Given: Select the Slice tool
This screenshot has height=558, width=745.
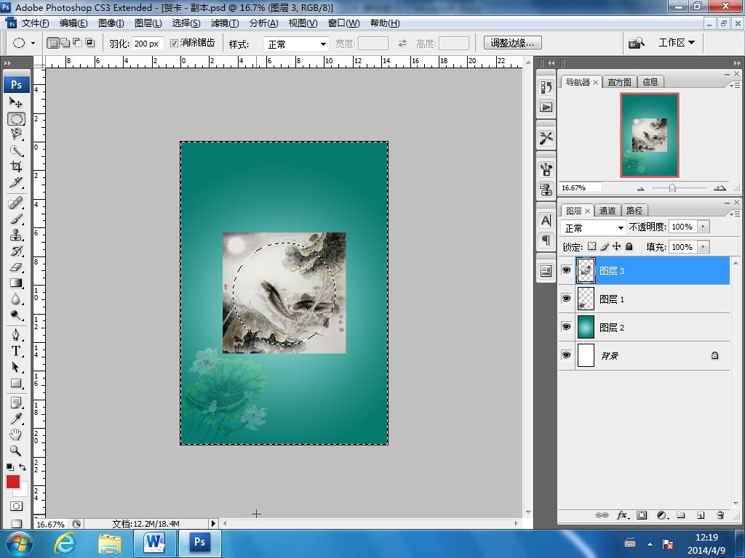Looking at the screenshot, I should [x=16, y=182].
